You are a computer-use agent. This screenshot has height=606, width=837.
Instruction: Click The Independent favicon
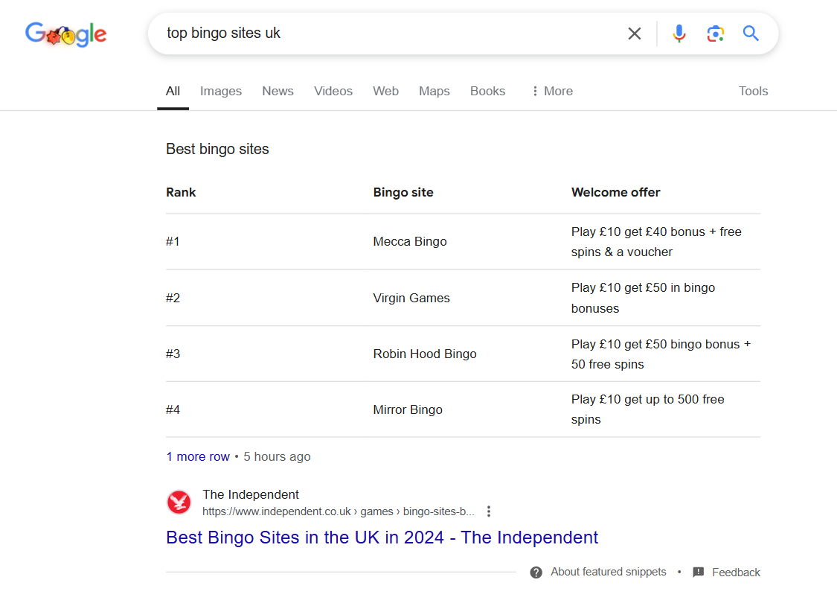coord(179,503)
